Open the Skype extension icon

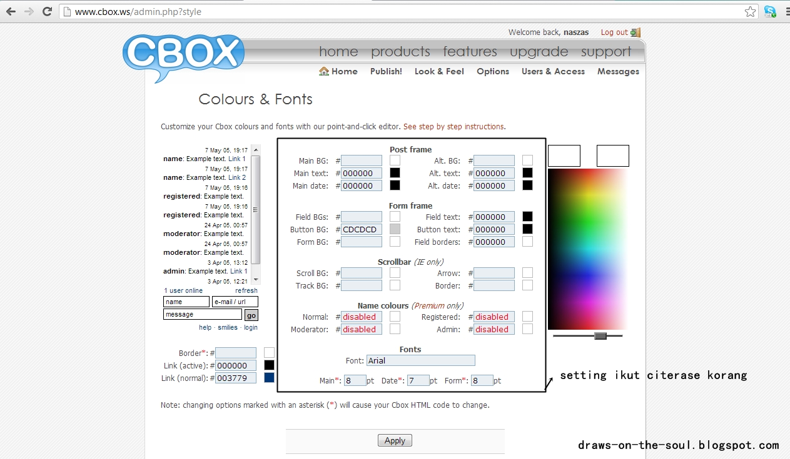tap(770, 11)
